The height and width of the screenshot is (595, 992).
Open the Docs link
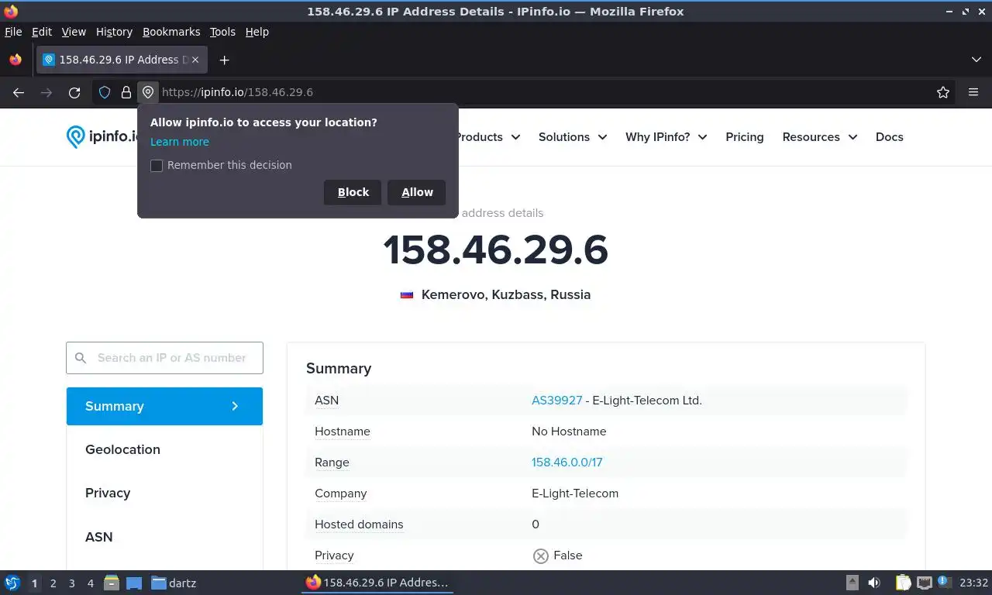pyautogui.click(x=890, y=137)
